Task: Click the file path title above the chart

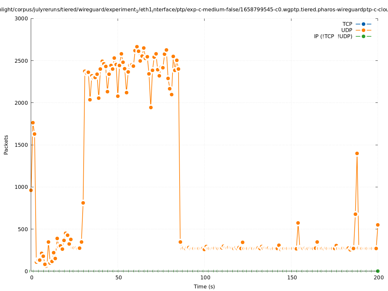Action: [194, 10]
